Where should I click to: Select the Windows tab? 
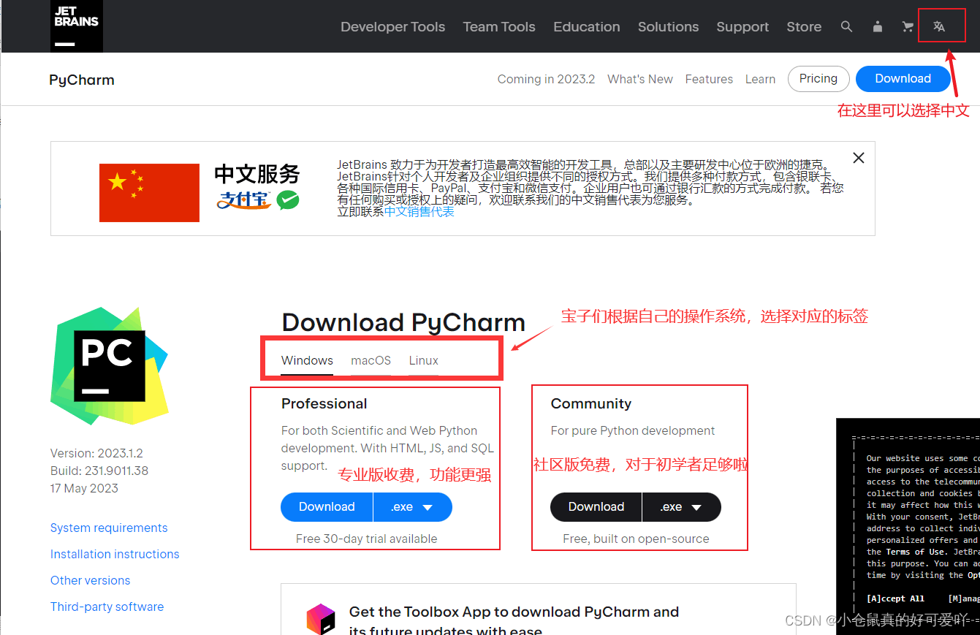point(307,361)
